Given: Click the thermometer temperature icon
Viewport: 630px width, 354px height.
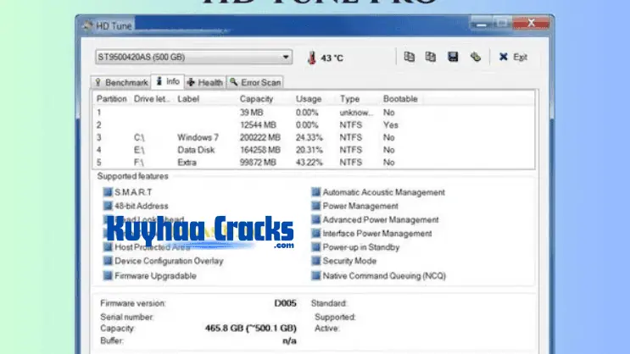Looking at the screenshot, I should tap(312, 58).
